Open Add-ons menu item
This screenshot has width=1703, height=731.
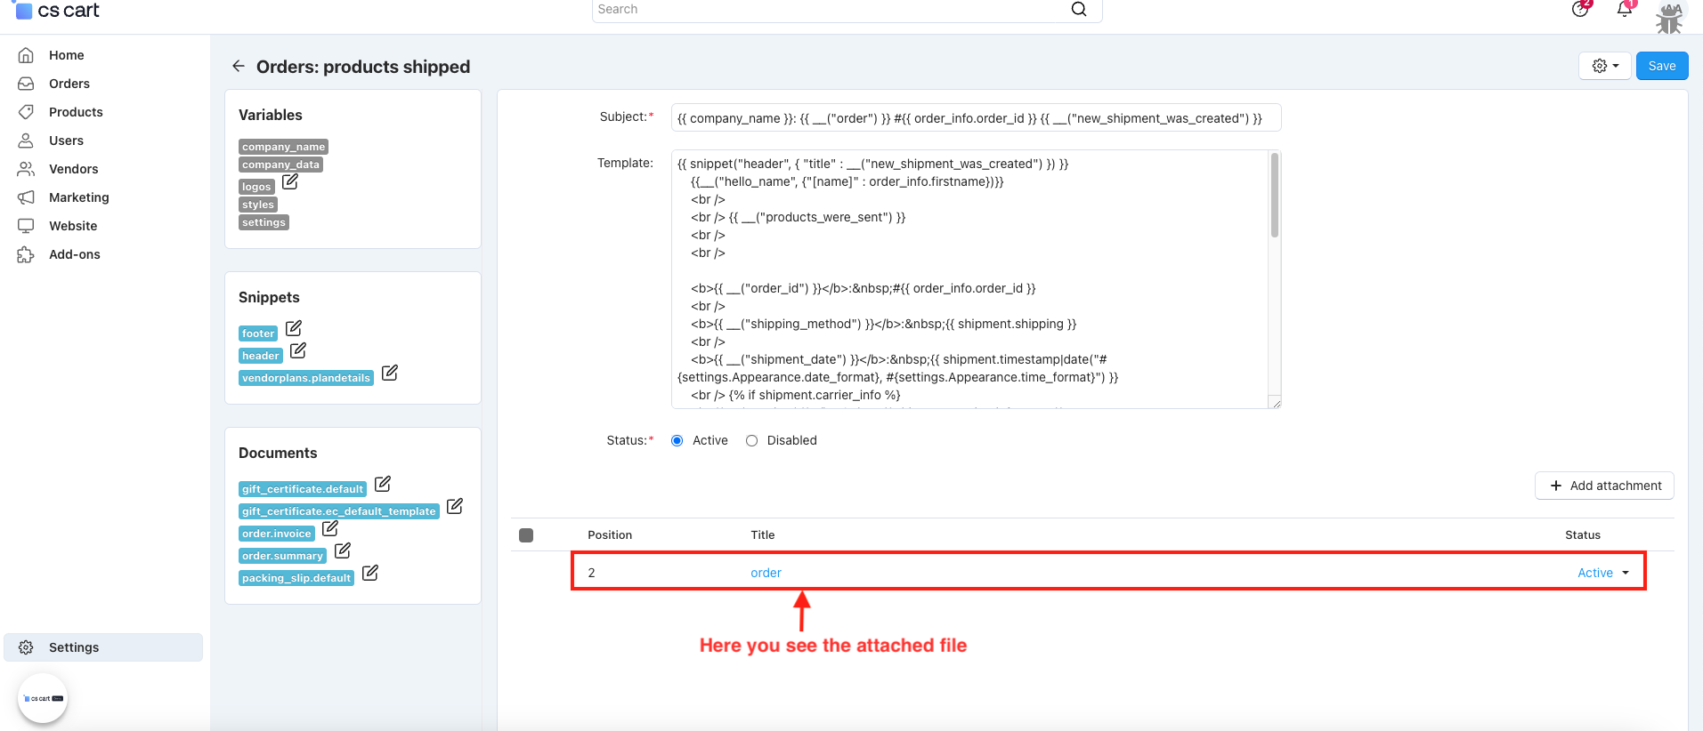[x=74, y=254]
